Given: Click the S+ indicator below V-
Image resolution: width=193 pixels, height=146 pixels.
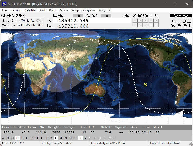Looking at the screenshot, I should [19, 25].
